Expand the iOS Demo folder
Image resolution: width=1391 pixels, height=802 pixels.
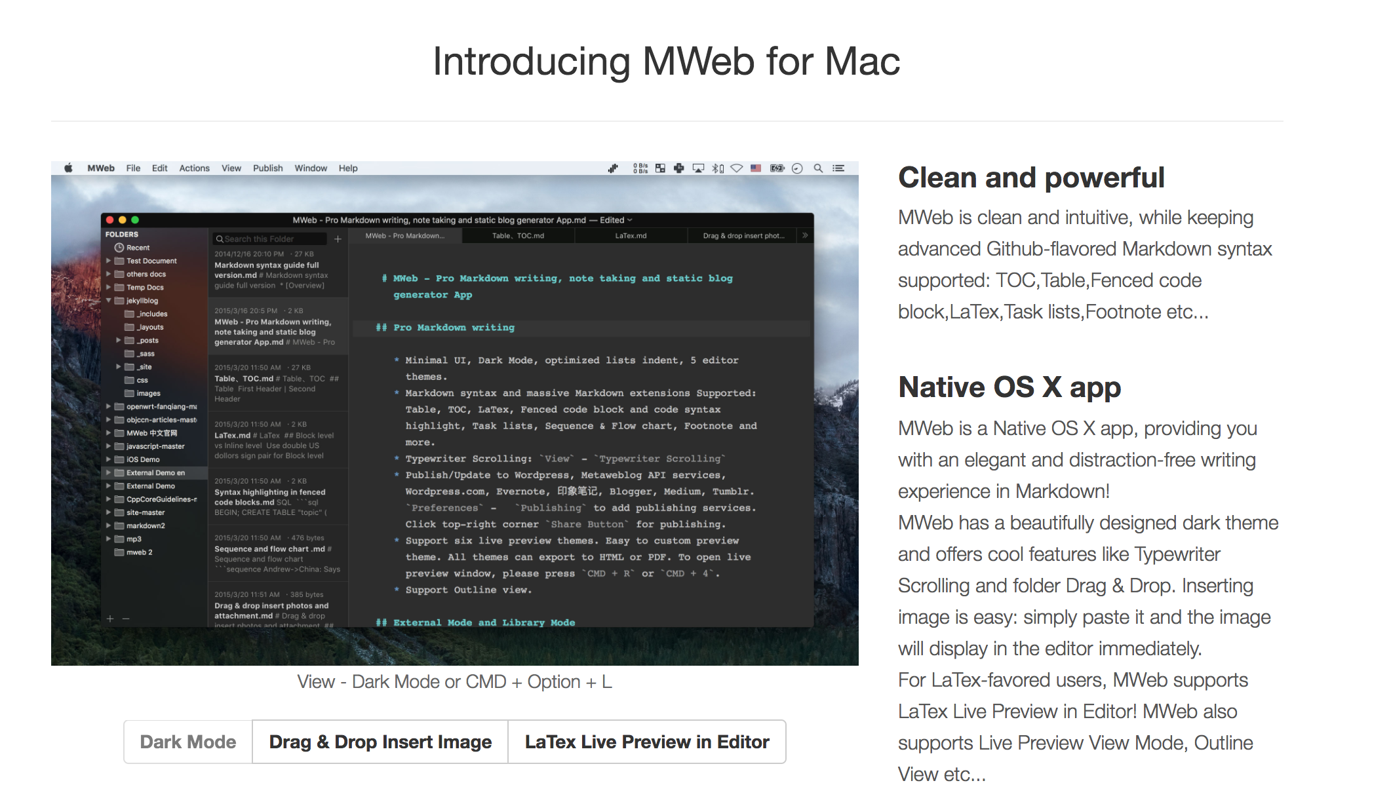109,459
